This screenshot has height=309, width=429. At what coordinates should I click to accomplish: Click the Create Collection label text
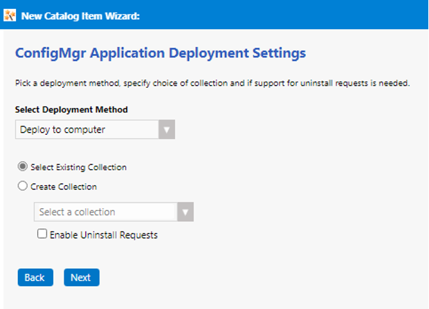(x=64, y=187)
